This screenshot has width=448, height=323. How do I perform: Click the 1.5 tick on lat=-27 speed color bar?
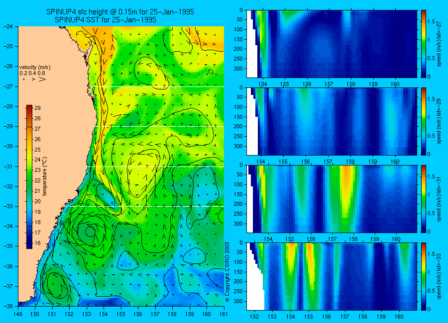click(431, 22)
